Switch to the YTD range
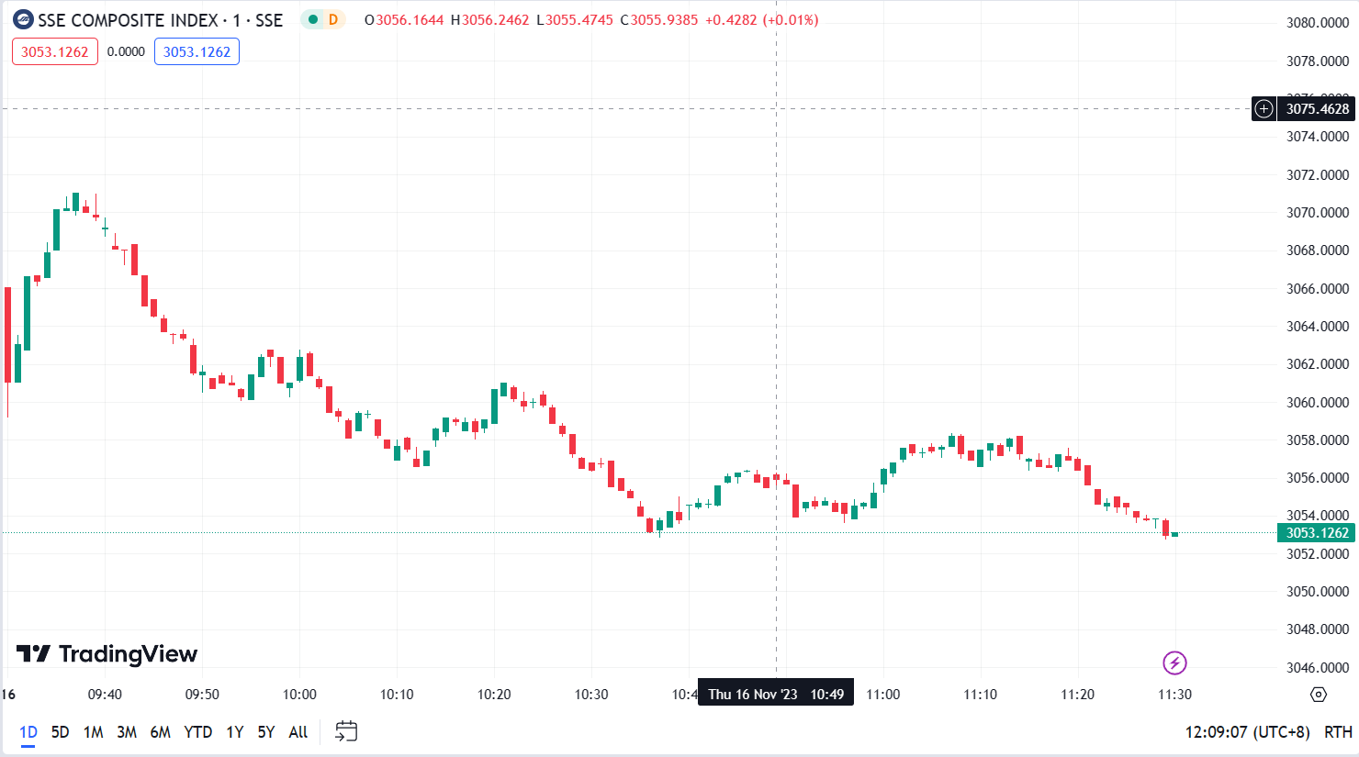 click(197, 731)
